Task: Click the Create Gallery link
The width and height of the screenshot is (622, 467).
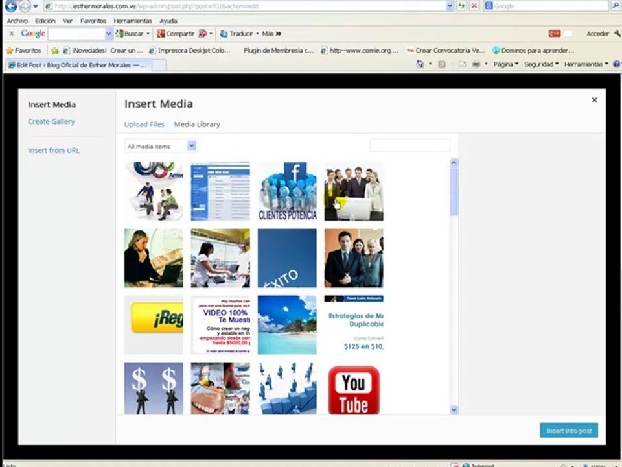Action: [51, 121]
